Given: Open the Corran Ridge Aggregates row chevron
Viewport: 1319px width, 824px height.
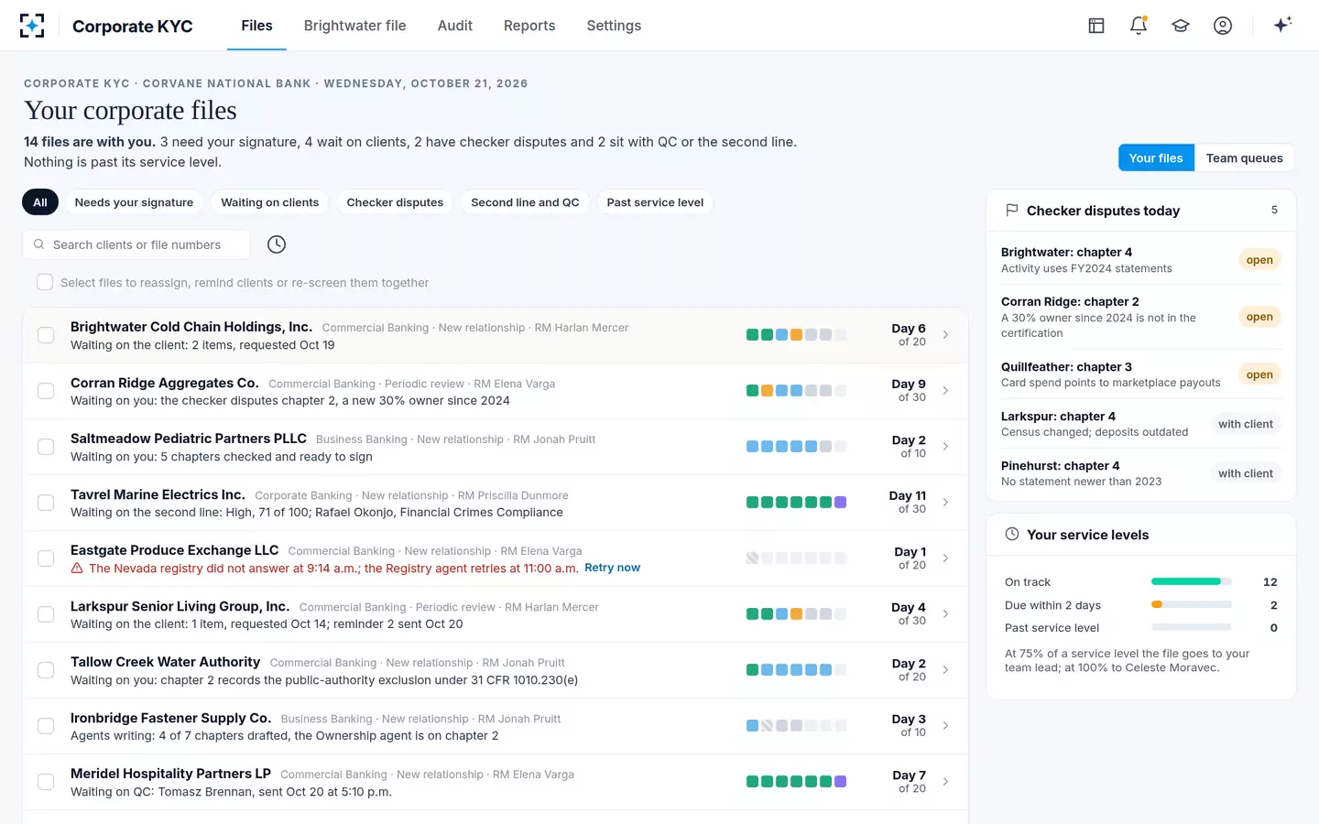Looking at the screenshot, I should 946,391.
